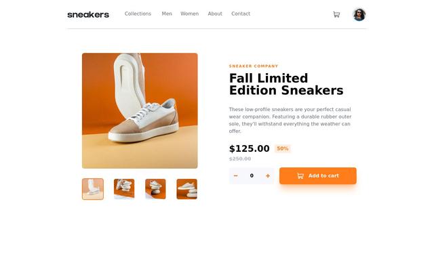
Task: Click the sneakers logo
Action: coord(88,14)
